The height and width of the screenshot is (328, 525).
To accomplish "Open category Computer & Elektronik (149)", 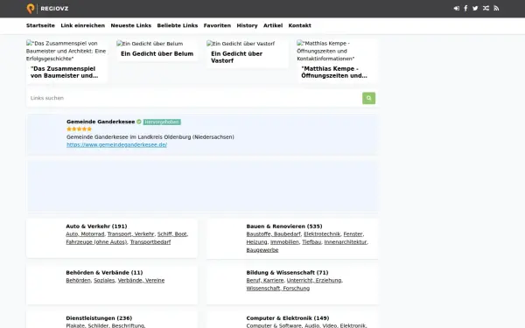I will (x=288, y=318).
